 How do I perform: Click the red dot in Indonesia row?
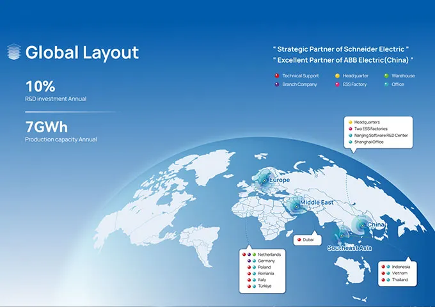[x=383, y=267]
